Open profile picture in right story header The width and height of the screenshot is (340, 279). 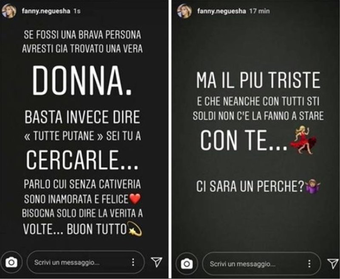(184, 11)
